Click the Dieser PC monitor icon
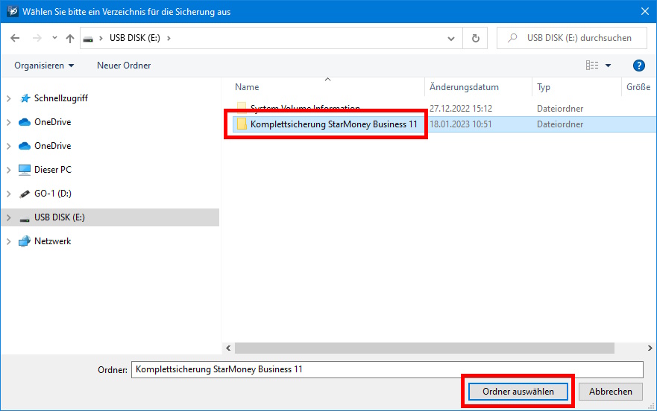 [25, 170]
